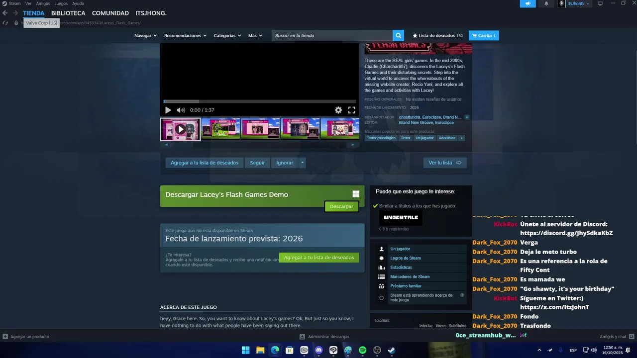Open the announcements megaphone icon
The width and height of the screenshot is (637, 358).
[528, 3]
